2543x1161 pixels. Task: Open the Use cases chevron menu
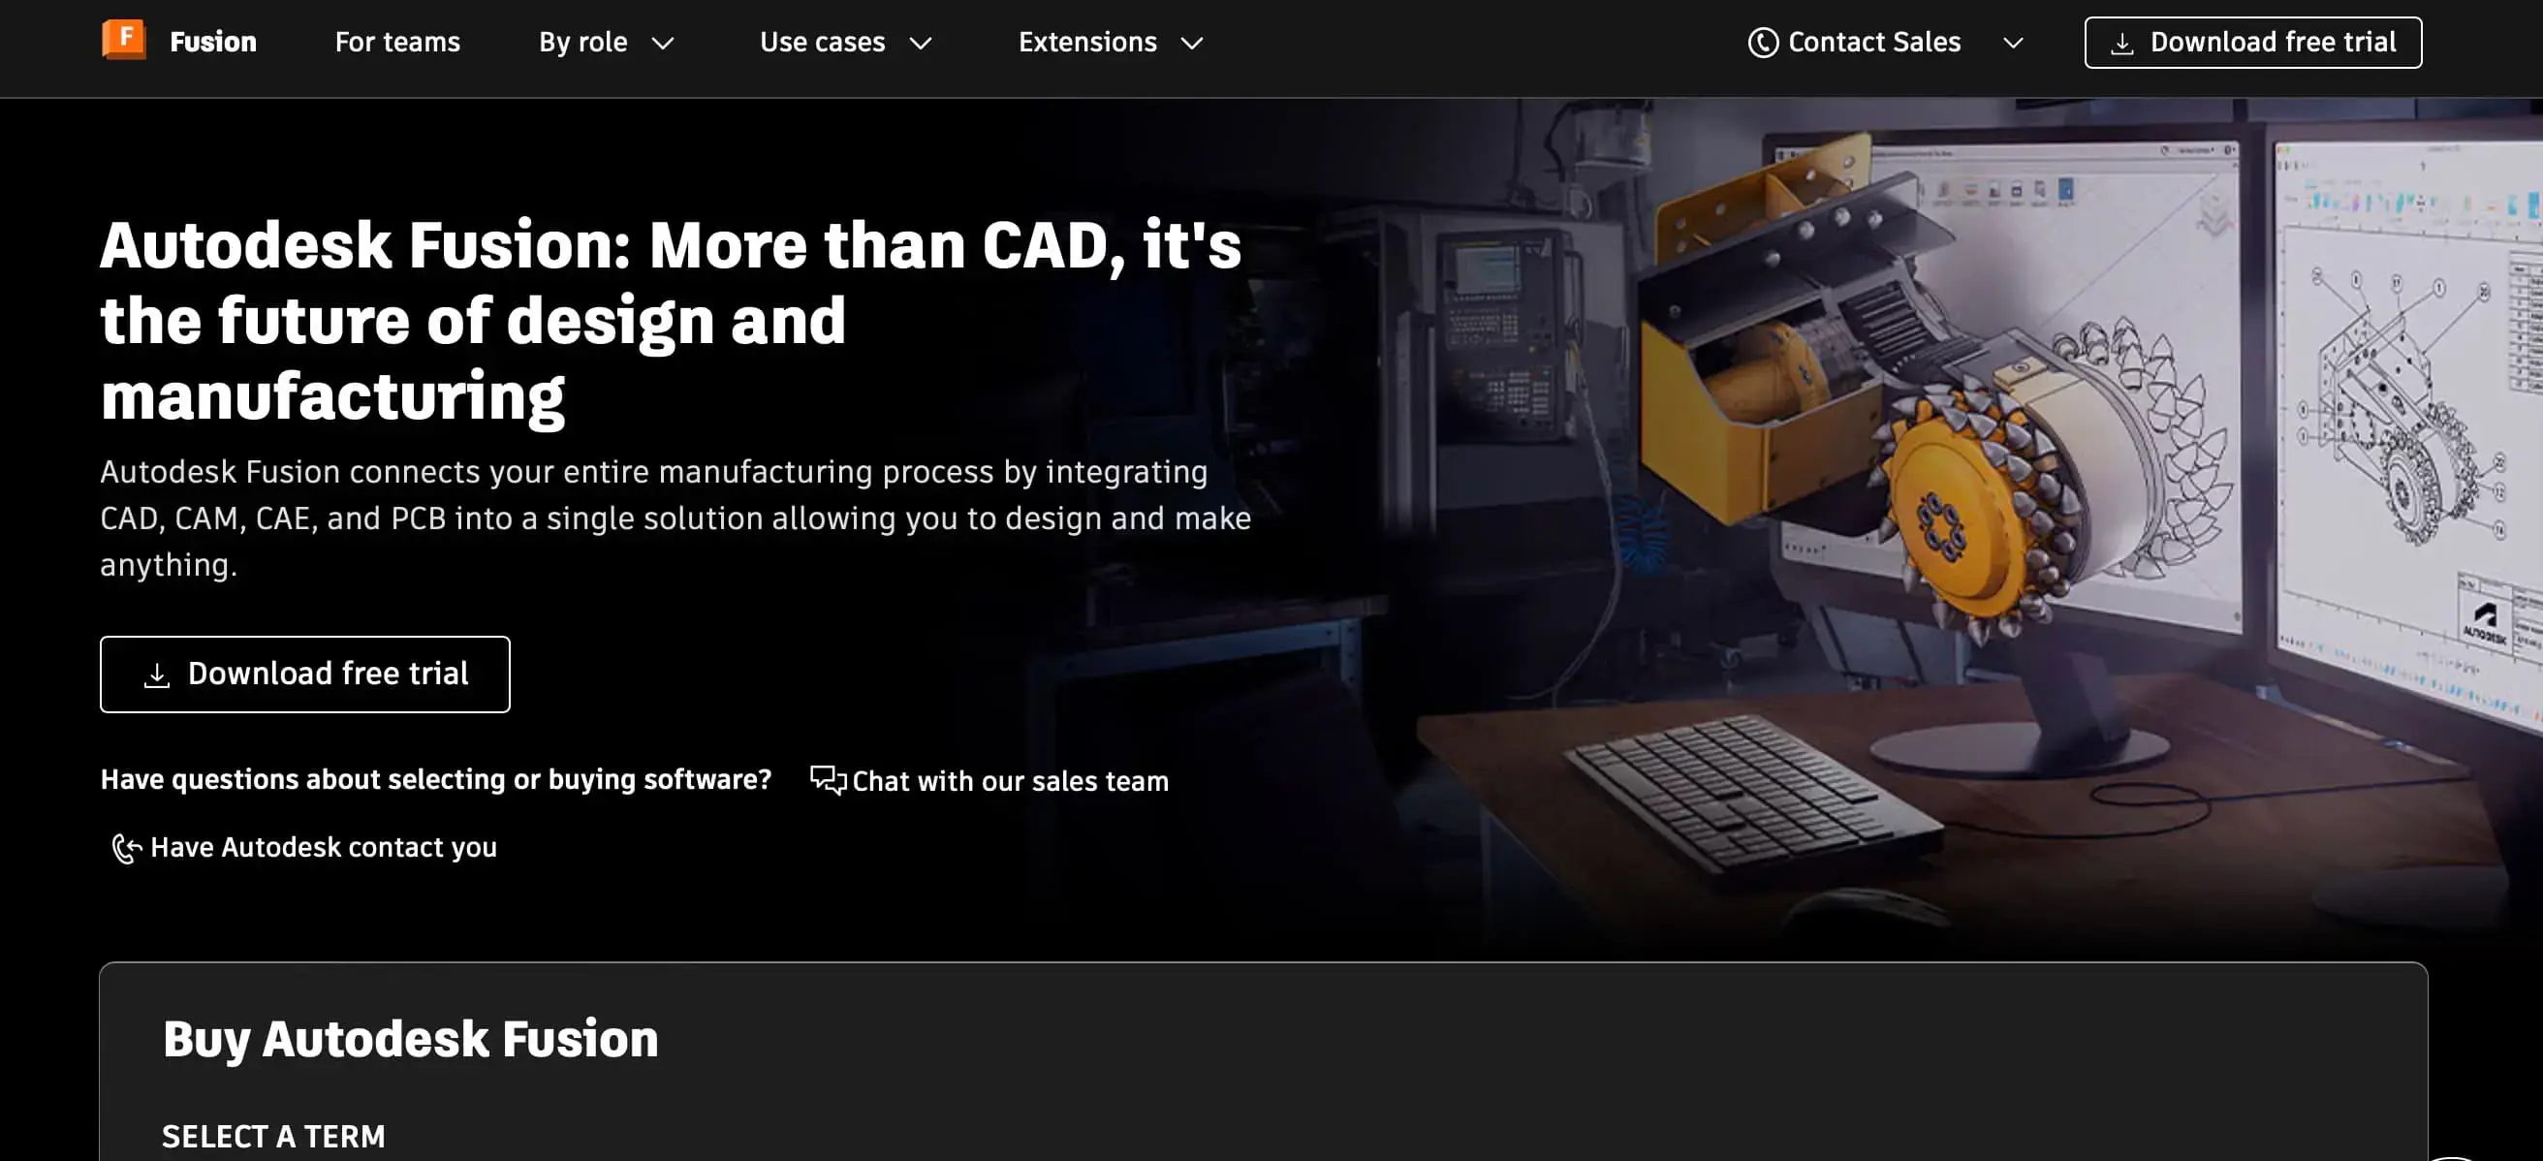(x=922, y=44)
